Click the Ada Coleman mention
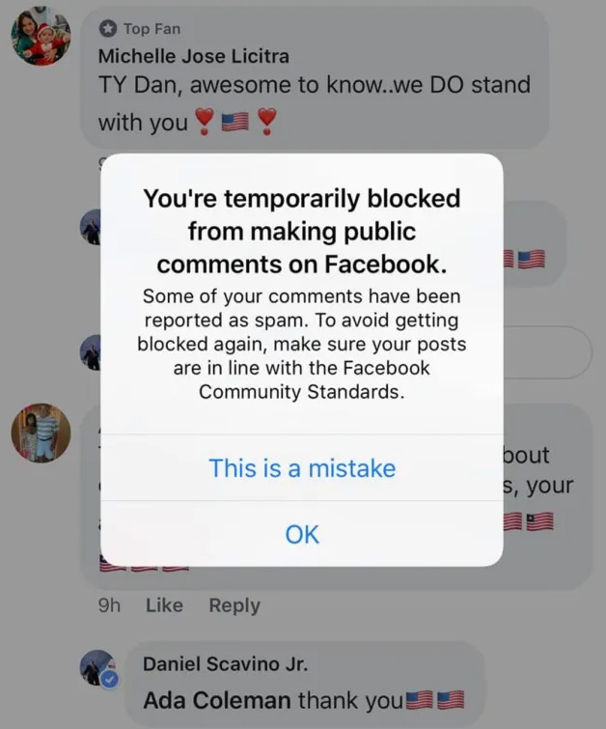This screenshot has width=606, height=729. (x=217, y=700)
